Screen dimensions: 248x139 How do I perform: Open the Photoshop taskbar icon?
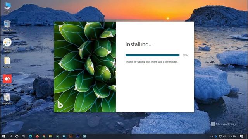(77, 136)
